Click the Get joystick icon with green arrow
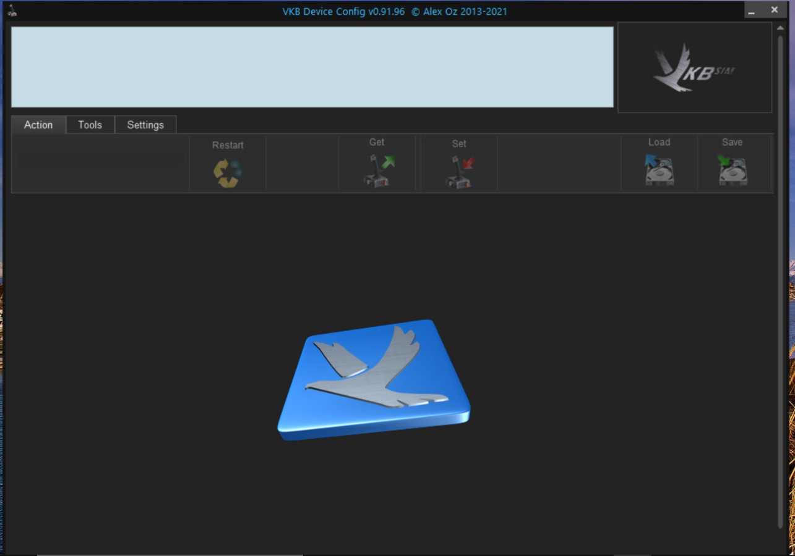Screen dimensions: 795x556 tap(377, 171)
